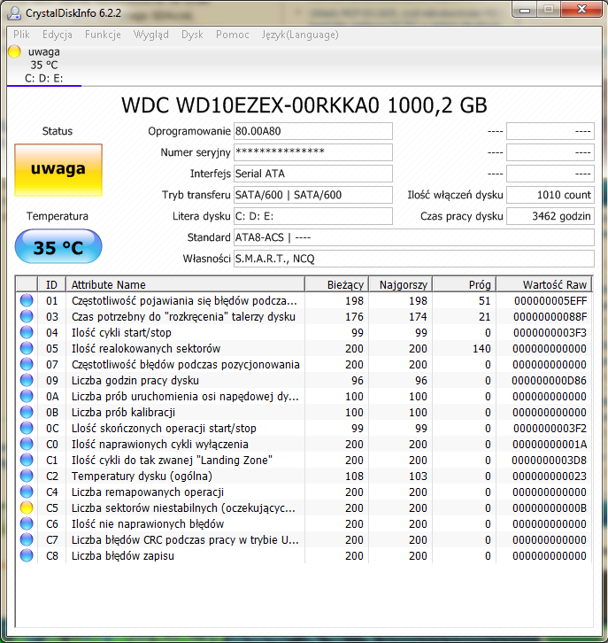
Task: Click the status orb for attribute 0A
Action: click(27, 397)
